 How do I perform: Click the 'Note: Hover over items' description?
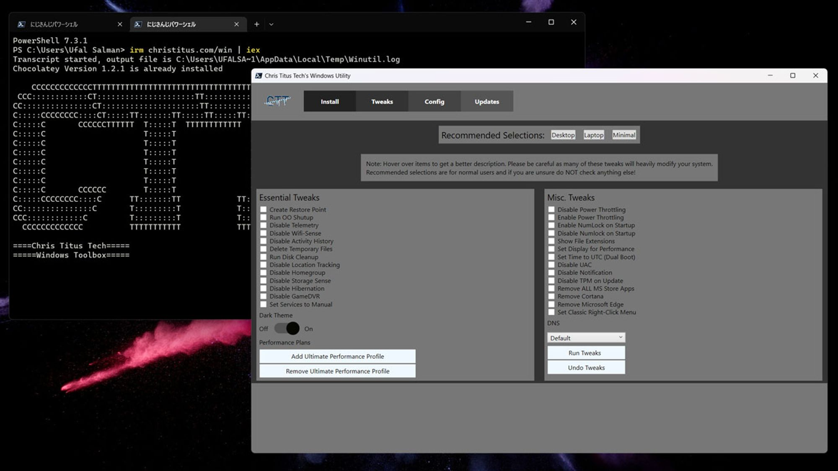coord(539,168)
